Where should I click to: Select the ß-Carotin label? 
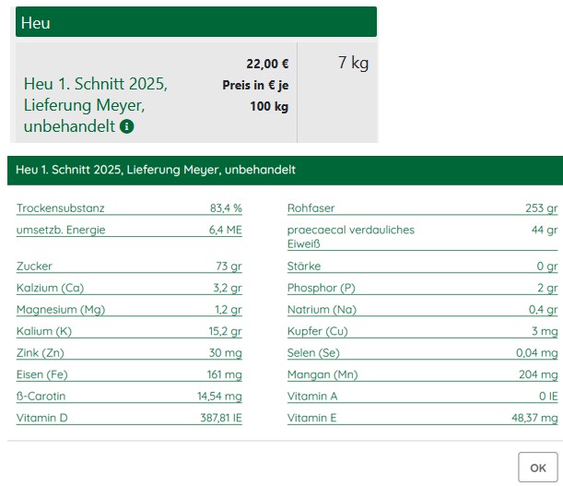41,396
